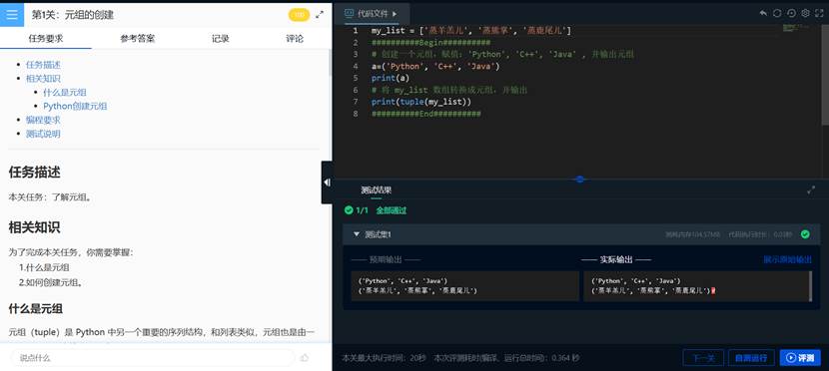This screenshot has height=371, width=829.
Task: Expand the 代码文件 arrow dropdown
Action: [x=395, y=14]
